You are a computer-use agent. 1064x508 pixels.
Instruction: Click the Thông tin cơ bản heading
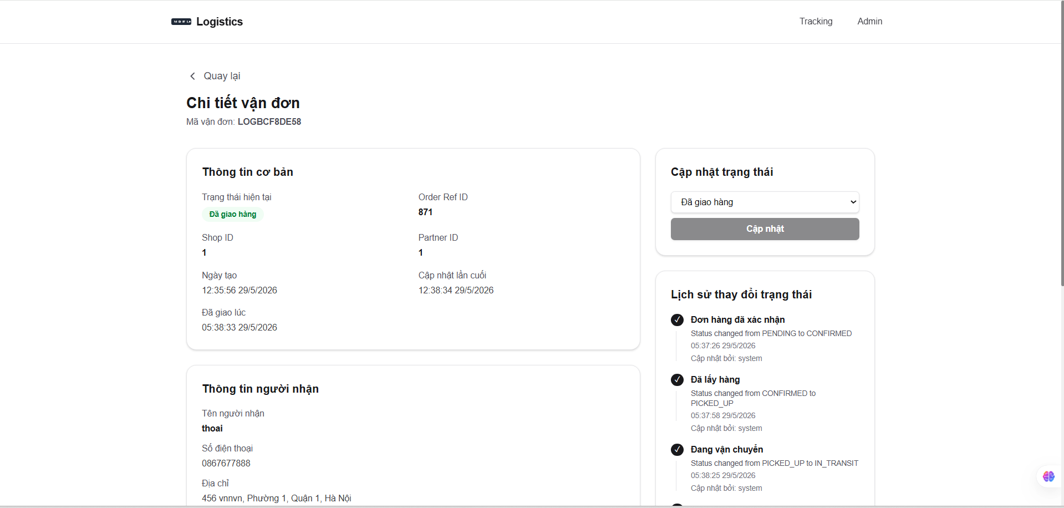click(248, 172)
